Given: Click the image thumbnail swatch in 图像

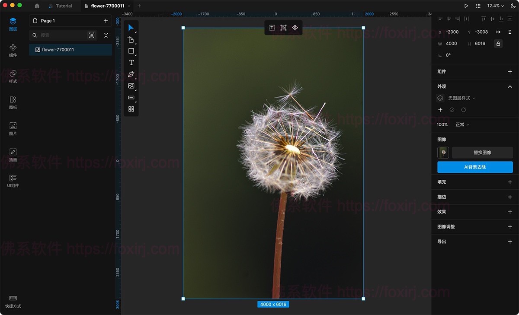Looking at the screenshot, I should (x=443, y=153).
